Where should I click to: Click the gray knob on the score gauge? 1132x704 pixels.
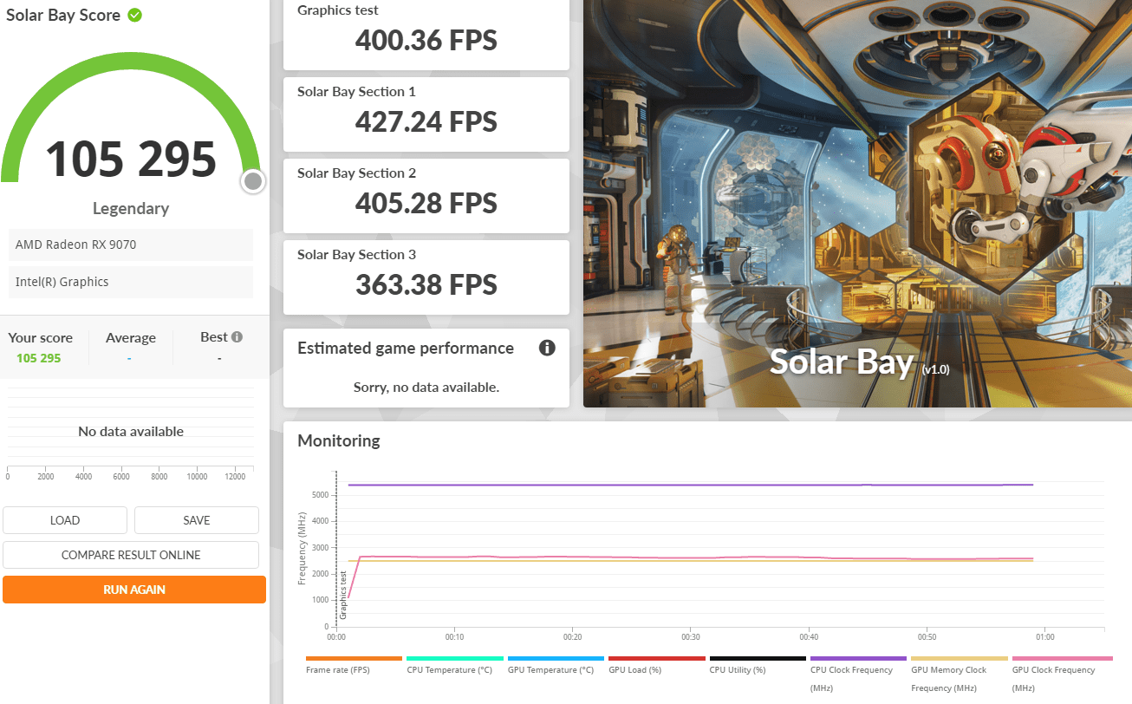pyautogui.click(x=253, y=181)
